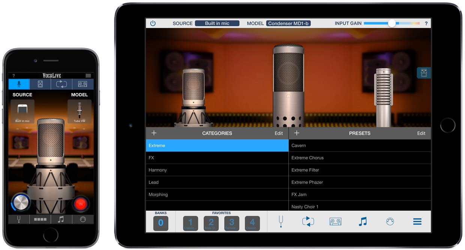465x250 pixels.
Task: Open the looper icon on the iPad toolbar
Action: (308, 222)
